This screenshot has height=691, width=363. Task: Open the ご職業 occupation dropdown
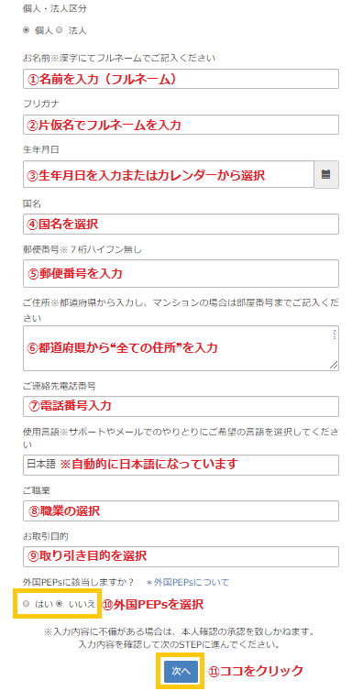pos(181,510)
